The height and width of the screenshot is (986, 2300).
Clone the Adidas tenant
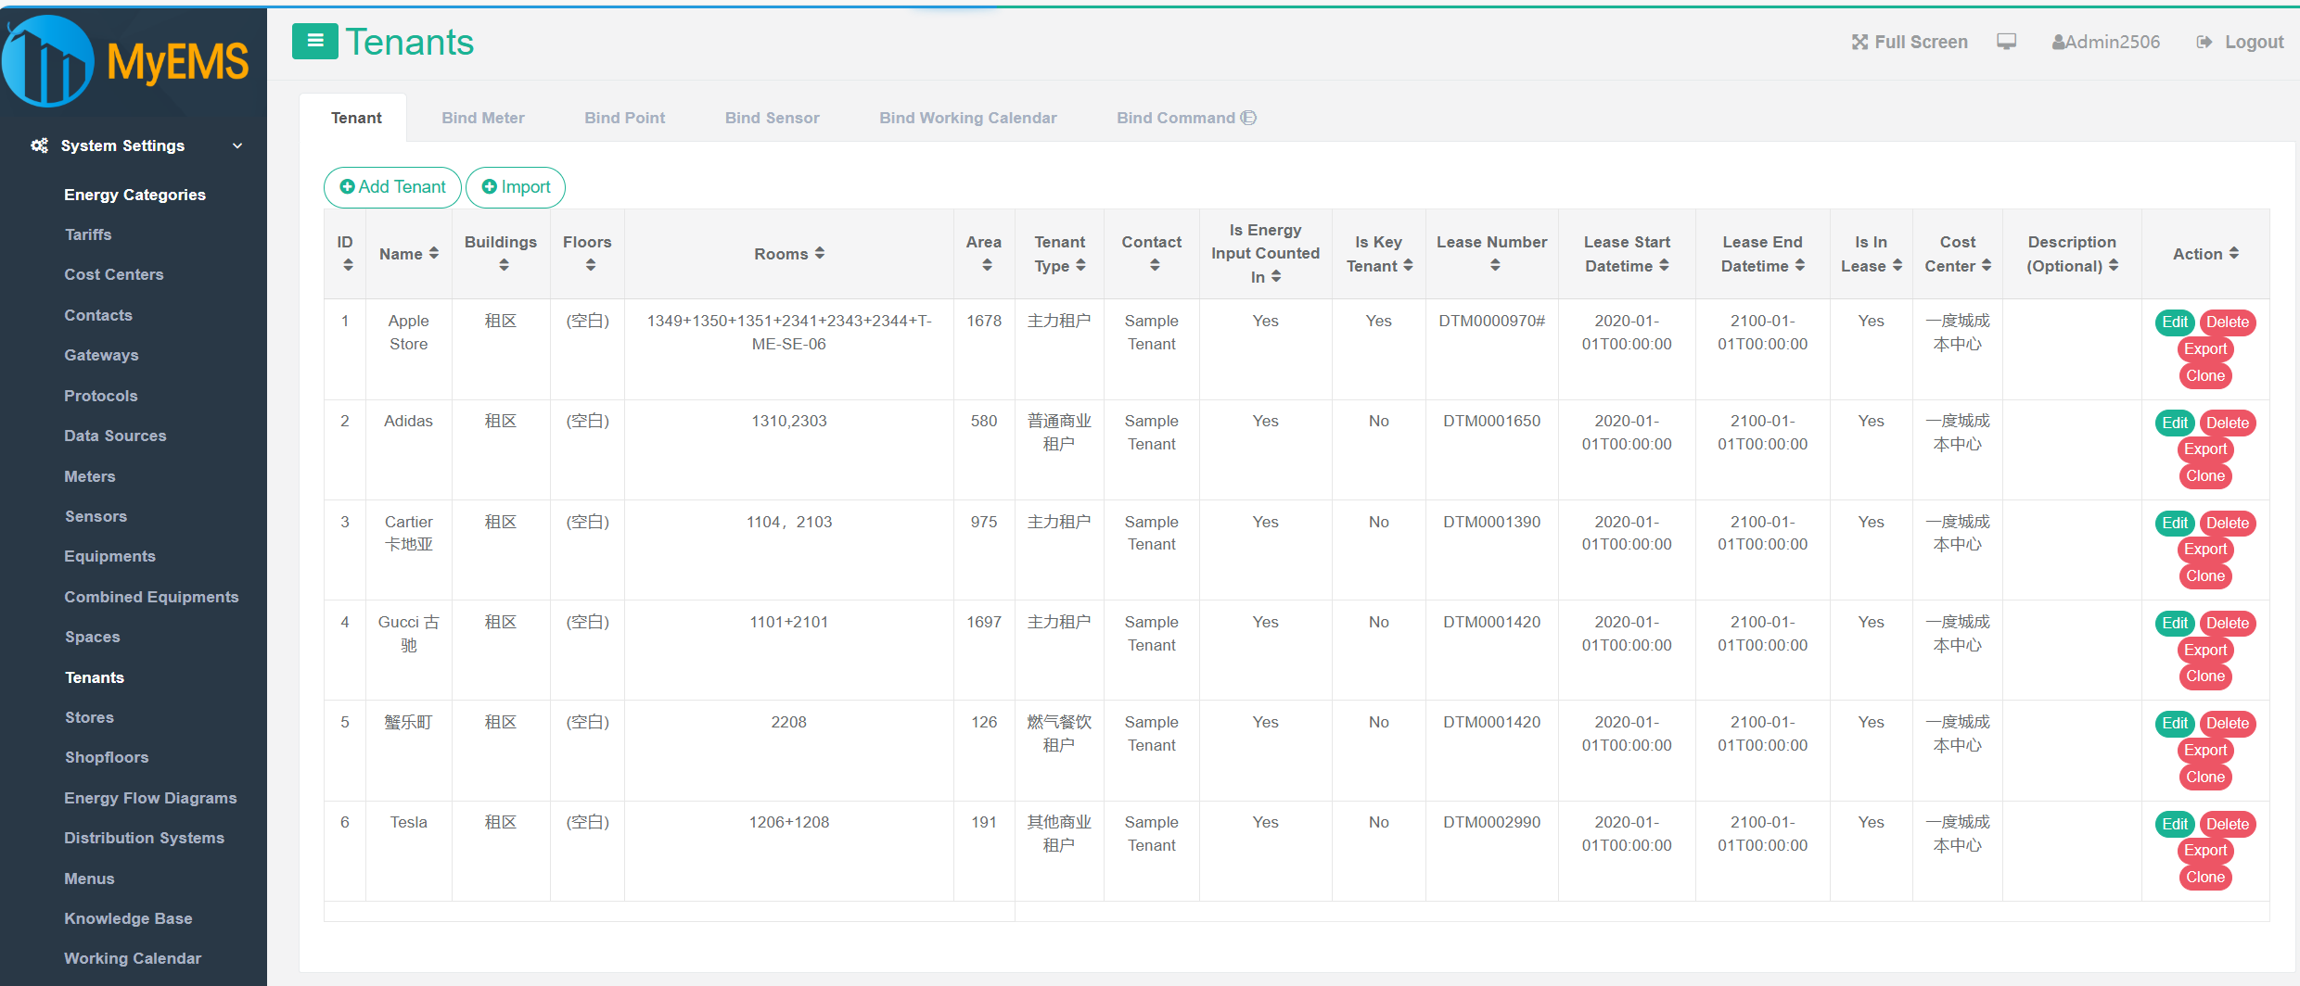pyautogui.click(x=2204, y=475)
